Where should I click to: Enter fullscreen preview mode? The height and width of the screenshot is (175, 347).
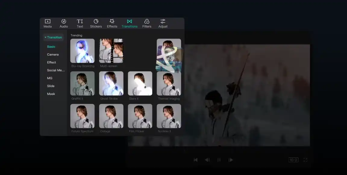pyautogui.click(x=305, y=160)
